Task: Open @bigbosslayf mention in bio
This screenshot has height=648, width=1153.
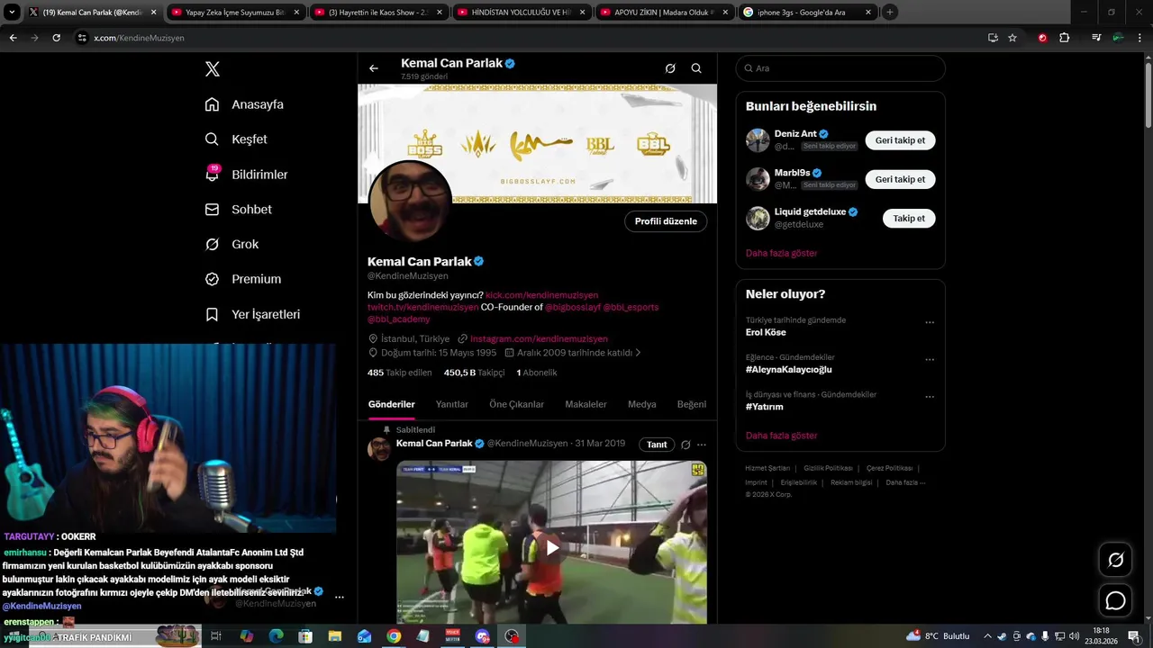Action: [572, 307]
